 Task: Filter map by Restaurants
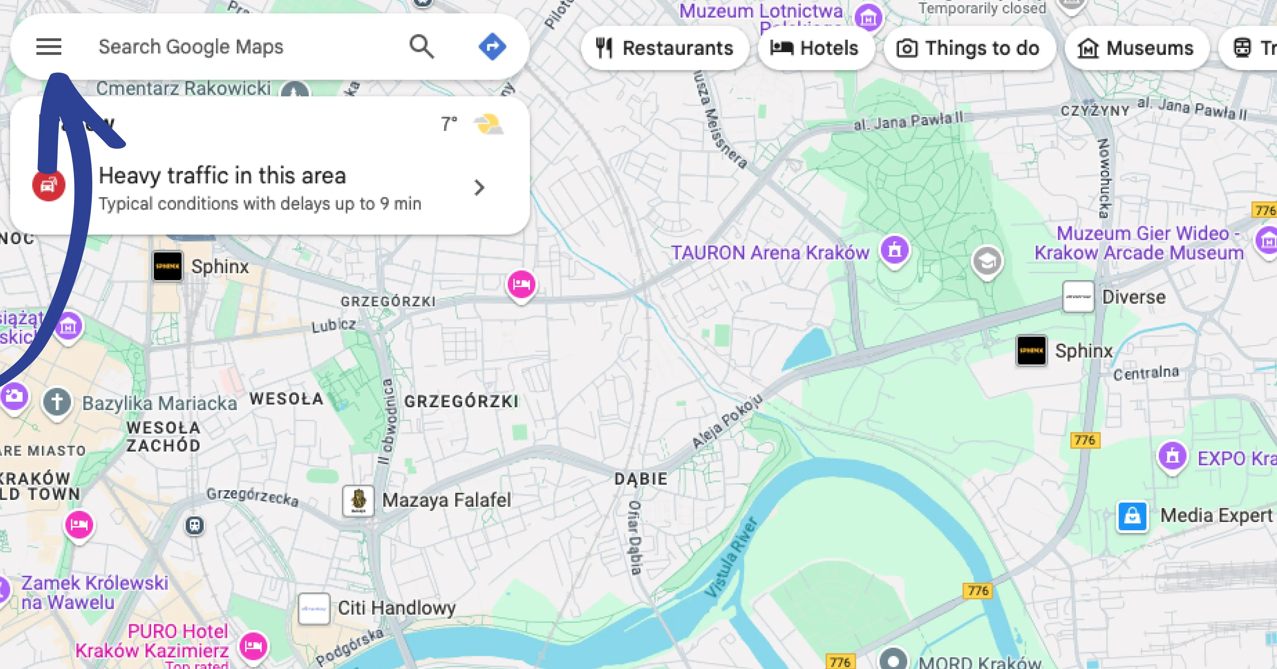point(664,48)
